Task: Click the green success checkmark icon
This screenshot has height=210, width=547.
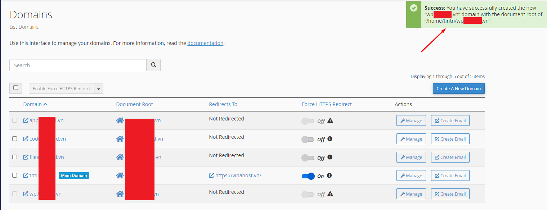Action: pos(414,8)
